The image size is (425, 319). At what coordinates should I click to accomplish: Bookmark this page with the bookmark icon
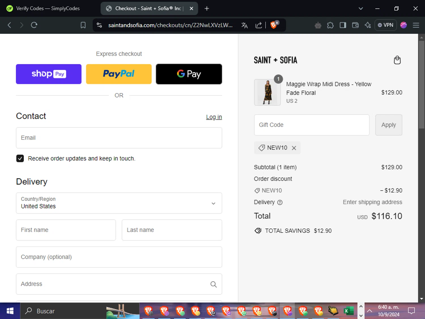(83, 25)
